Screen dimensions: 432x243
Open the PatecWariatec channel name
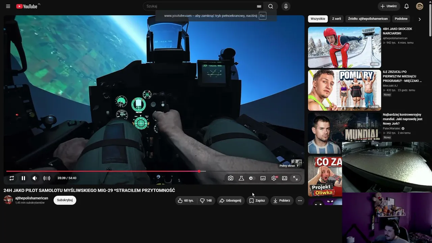pyautogui.click(x=391, y=129)
